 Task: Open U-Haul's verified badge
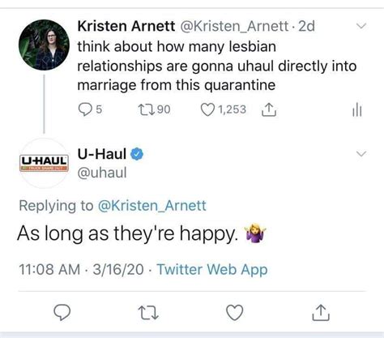(x=137, y=154)
